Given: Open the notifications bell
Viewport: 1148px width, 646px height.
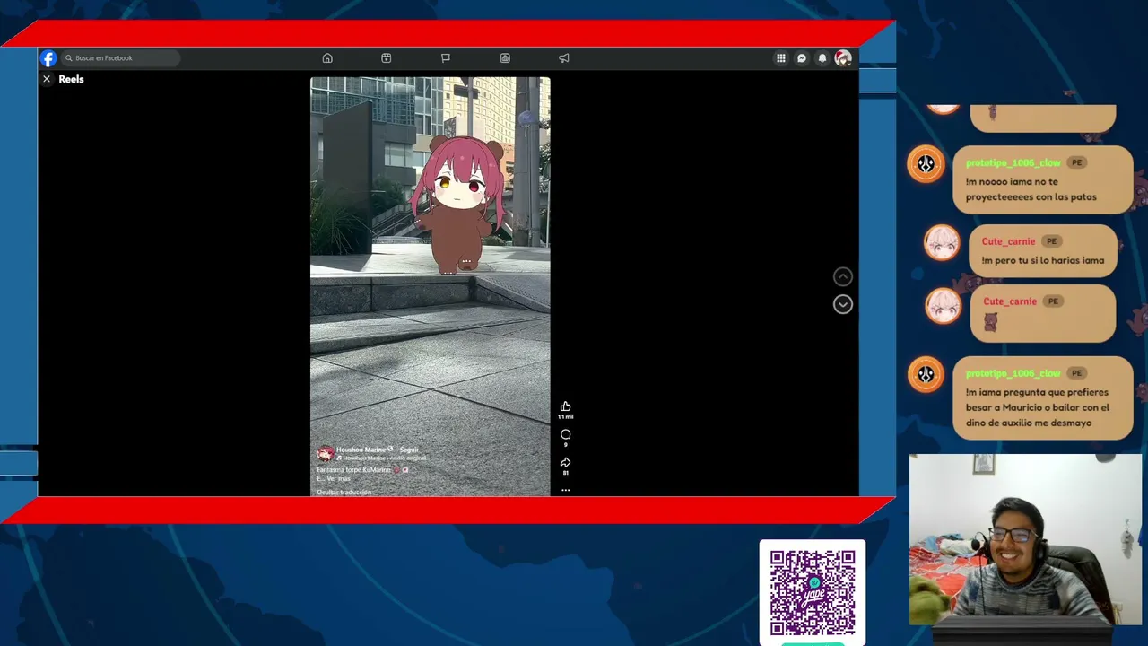Looking at the screenshot, I should tap(822, 58).
